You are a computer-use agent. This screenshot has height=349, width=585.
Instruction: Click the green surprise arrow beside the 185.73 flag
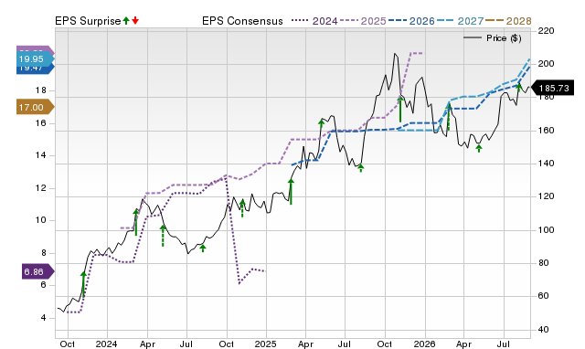point(518,89)
